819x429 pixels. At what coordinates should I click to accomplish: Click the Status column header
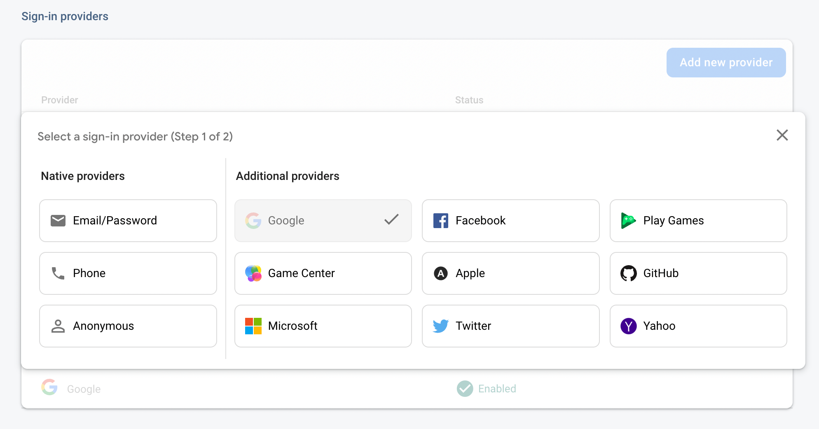click(469, 100)
